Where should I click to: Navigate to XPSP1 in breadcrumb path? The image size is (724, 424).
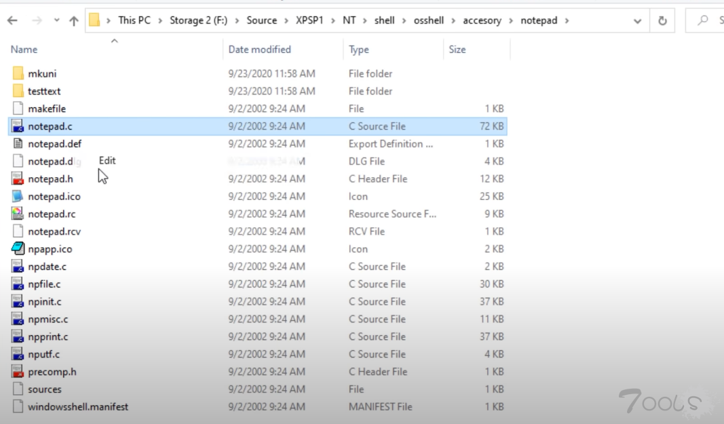[309, 20]
